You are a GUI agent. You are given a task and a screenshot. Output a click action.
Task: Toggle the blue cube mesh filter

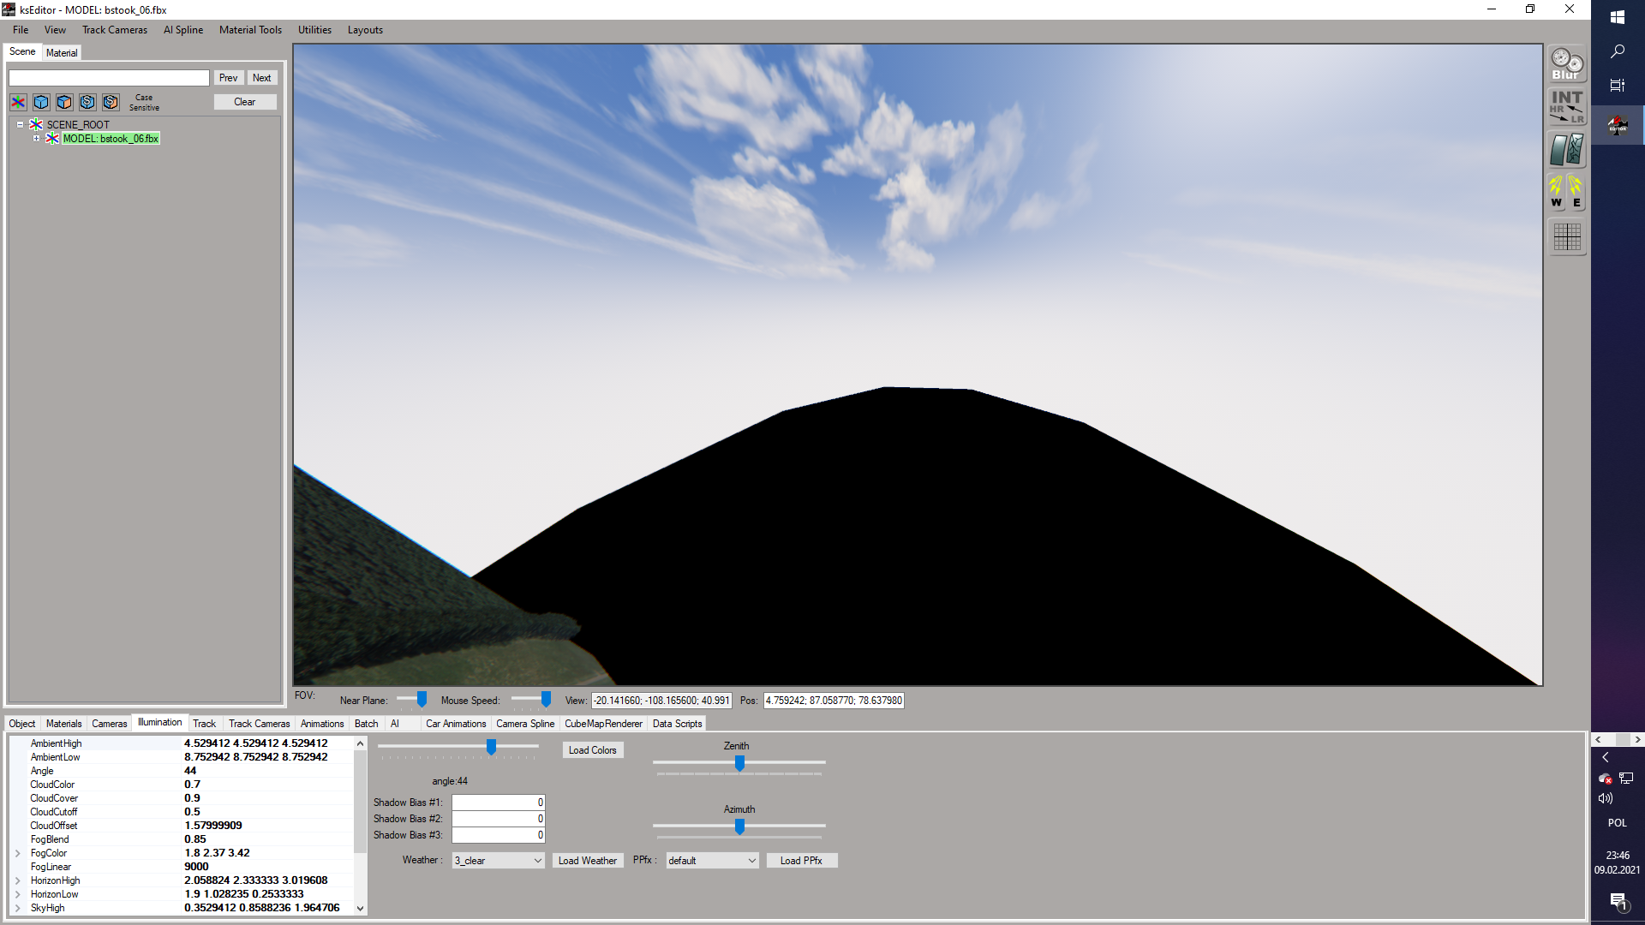coord(41,102)
